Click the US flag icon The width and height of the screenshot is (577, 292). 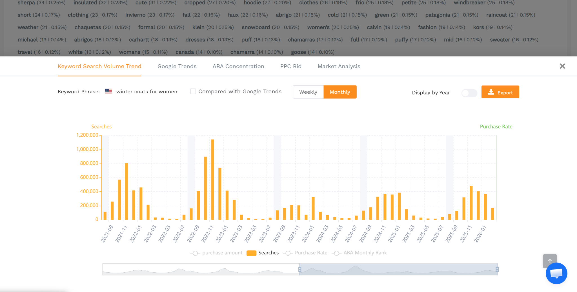click(x=108, y=91)
